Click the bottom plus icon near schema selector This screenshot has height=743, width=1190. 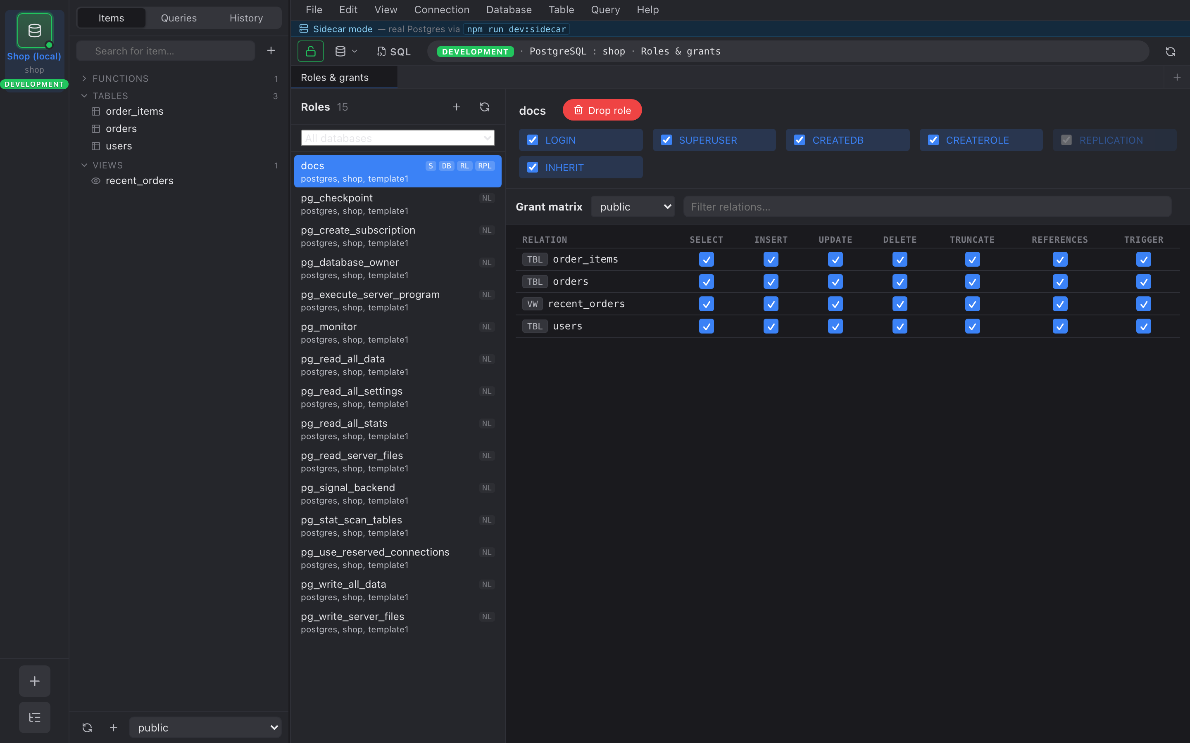pos(114,727)
